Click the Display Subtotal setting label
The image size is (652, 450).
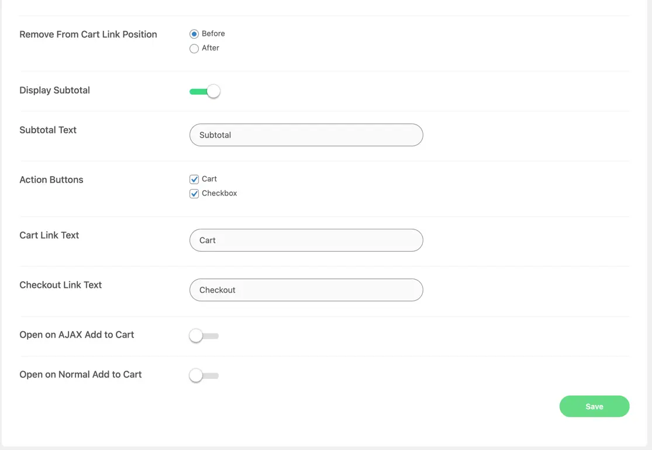coord(54,90)
